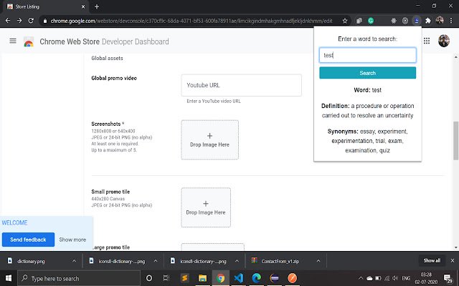Viewport: 459px width, 286px height.
Task: Show hidden system tray icons
Action: 361,278
